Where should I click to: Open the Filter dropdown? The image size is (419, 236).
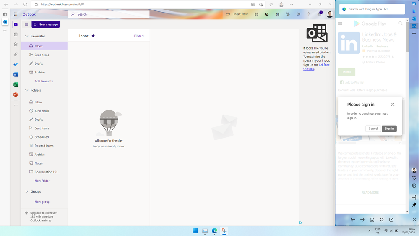click(x=139, y=36)
